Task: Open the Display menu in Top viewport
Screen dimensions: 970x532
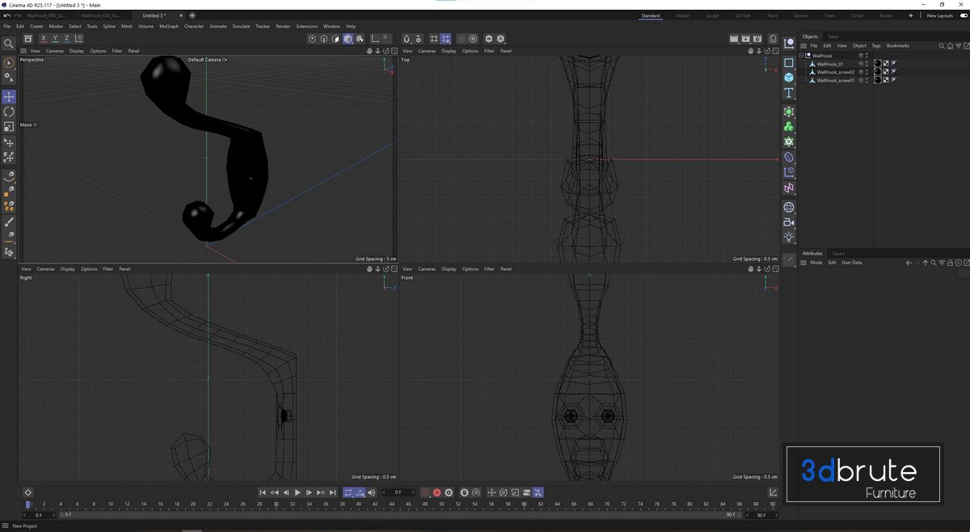Action: coord(448,51)
